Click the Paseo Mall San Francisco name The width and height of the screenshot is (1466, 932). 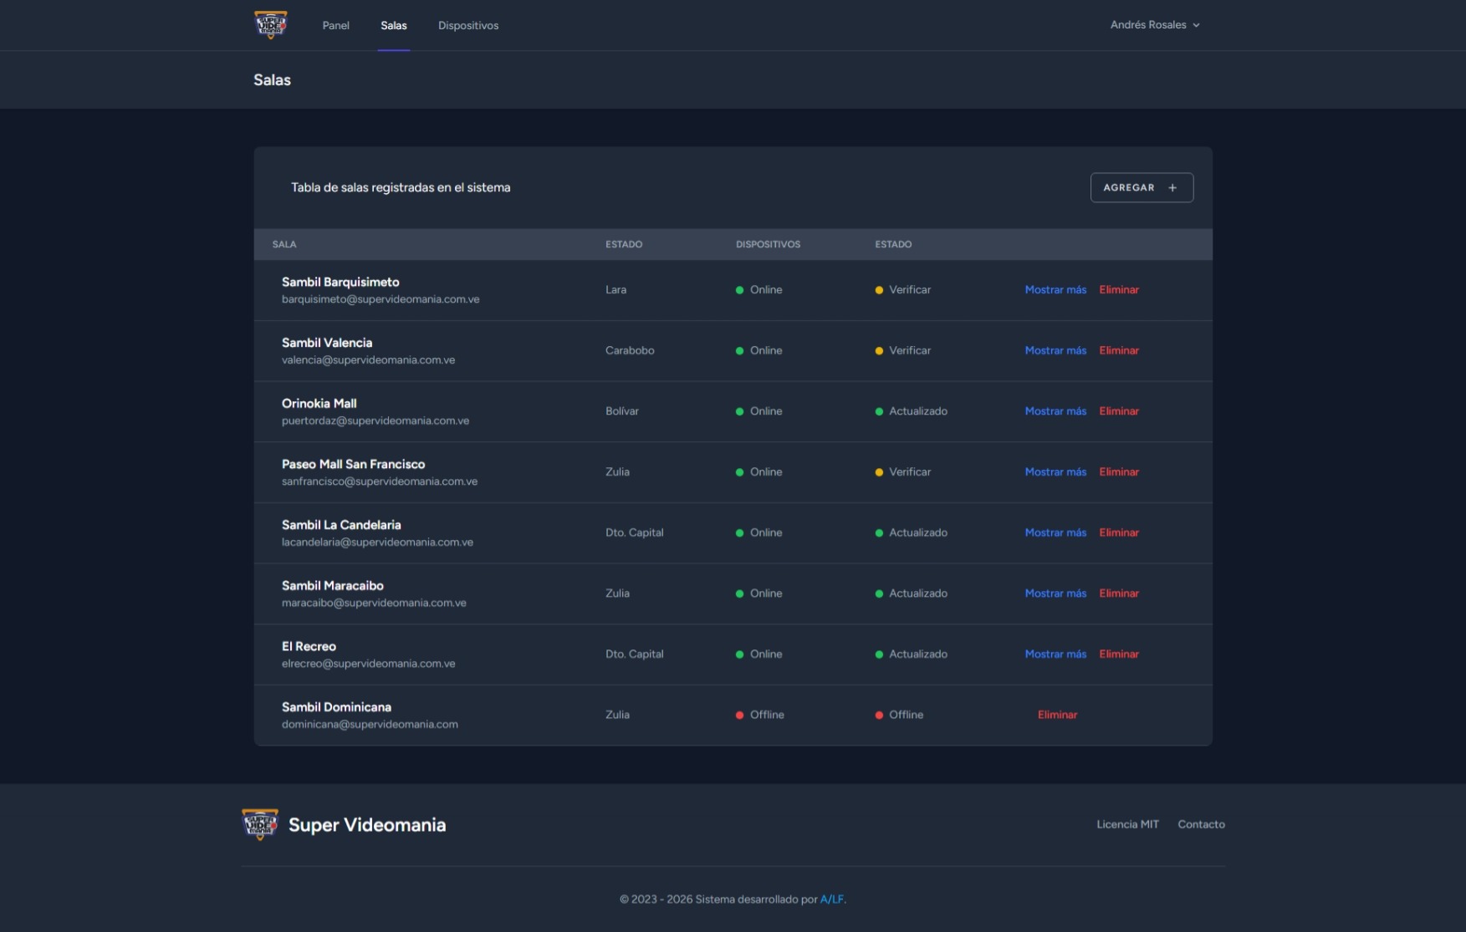point(353,464)
